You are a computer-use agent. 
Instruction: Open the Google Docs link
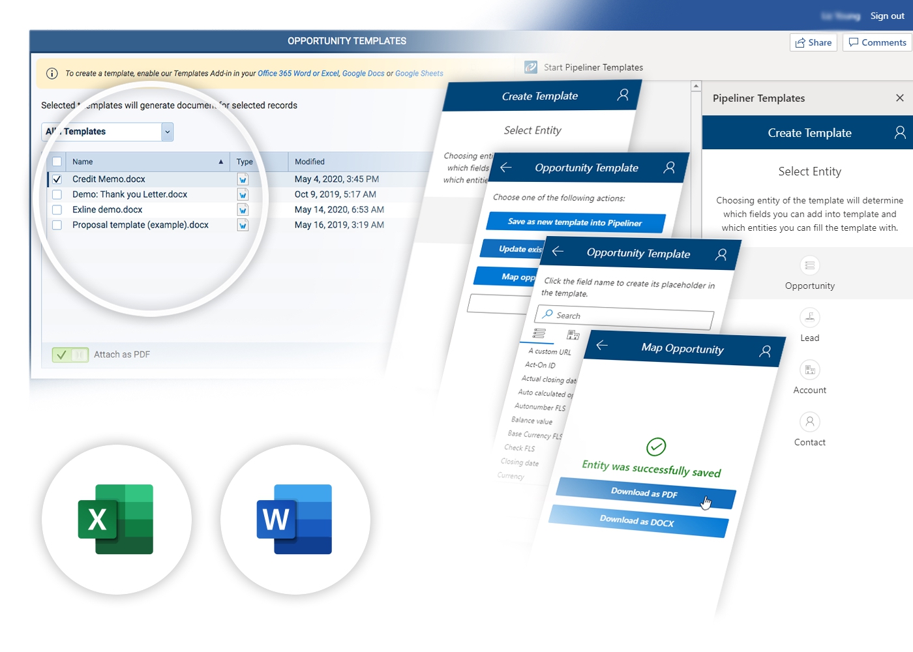coord(363,74)
